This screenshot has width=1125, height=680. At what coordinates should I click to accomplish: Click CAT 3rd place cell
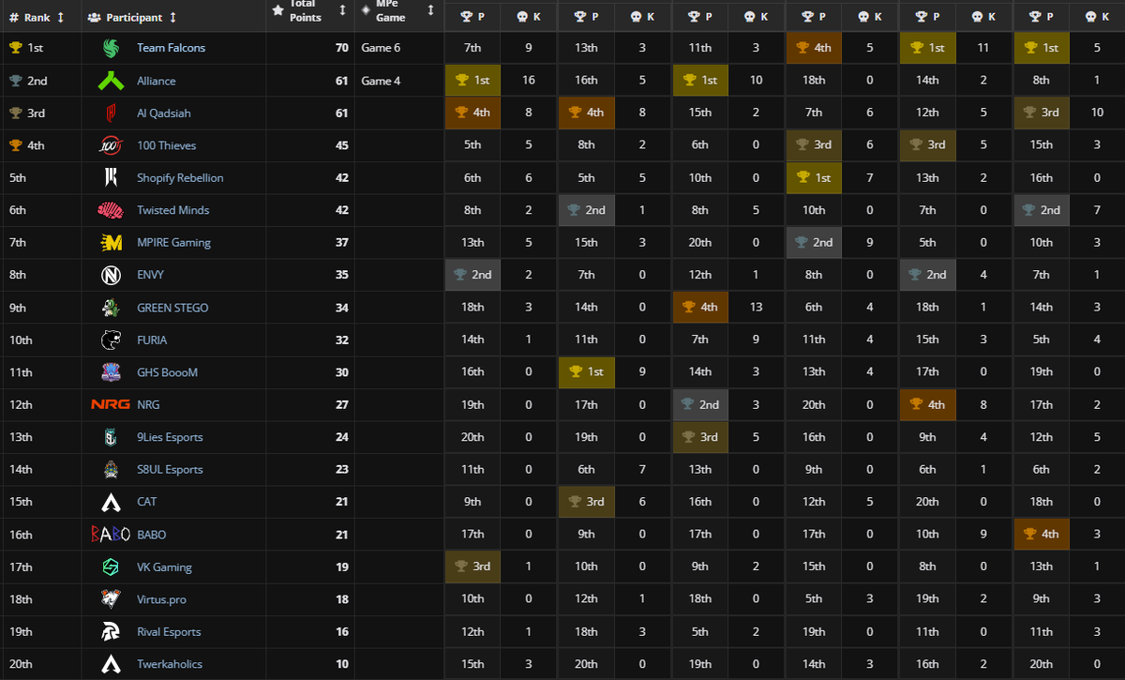pyautogui.click(x=586, y=502)
